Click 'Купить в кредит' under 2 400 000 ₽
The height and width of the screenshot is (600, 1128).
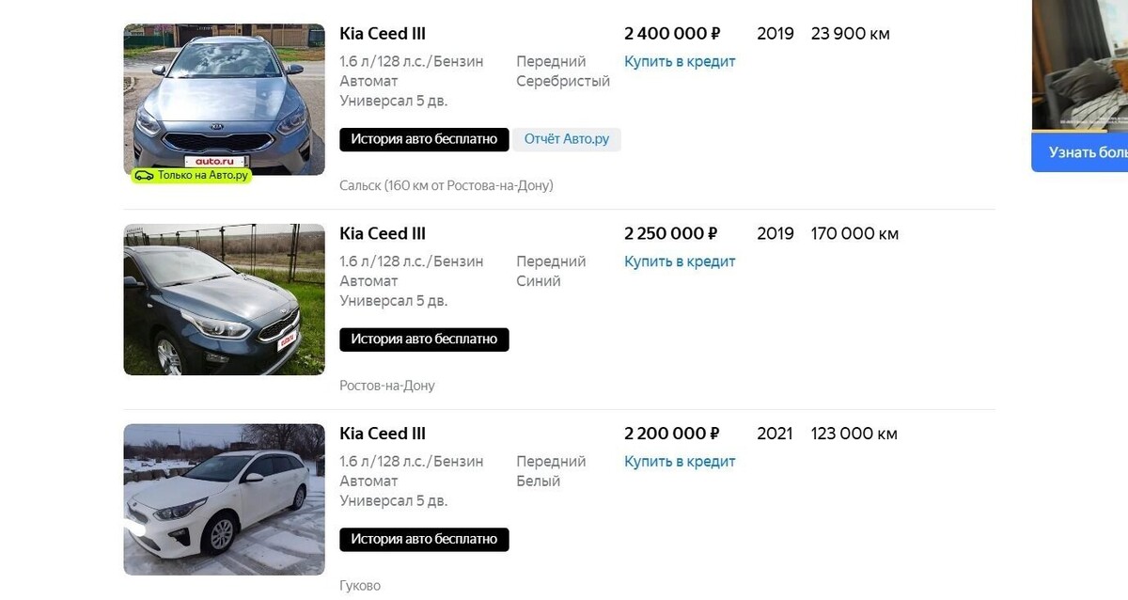click(x=680, y=62)
